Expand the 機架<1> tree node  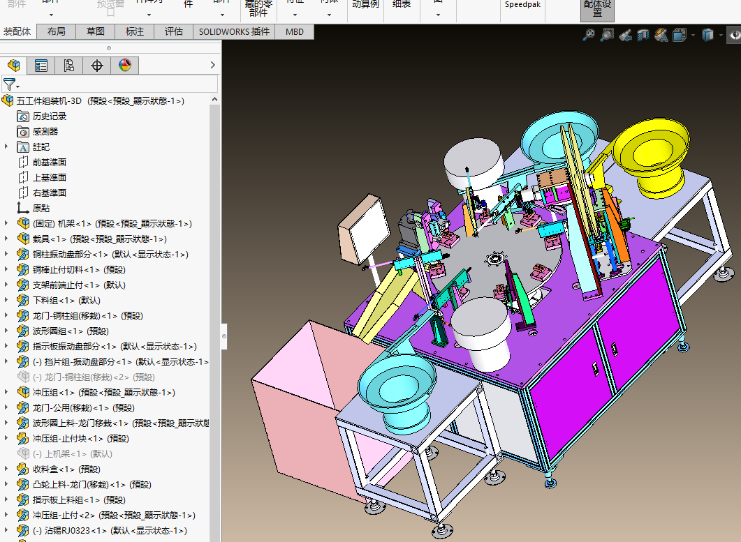[7, 223]
